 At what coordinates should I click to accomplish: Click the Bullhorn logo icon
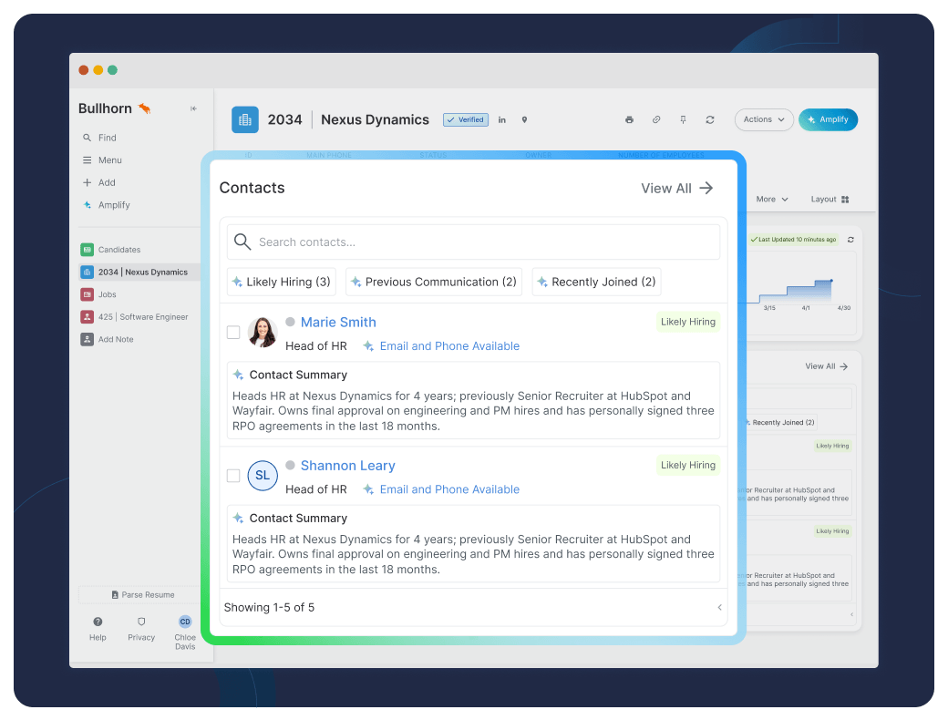point(145,108)
